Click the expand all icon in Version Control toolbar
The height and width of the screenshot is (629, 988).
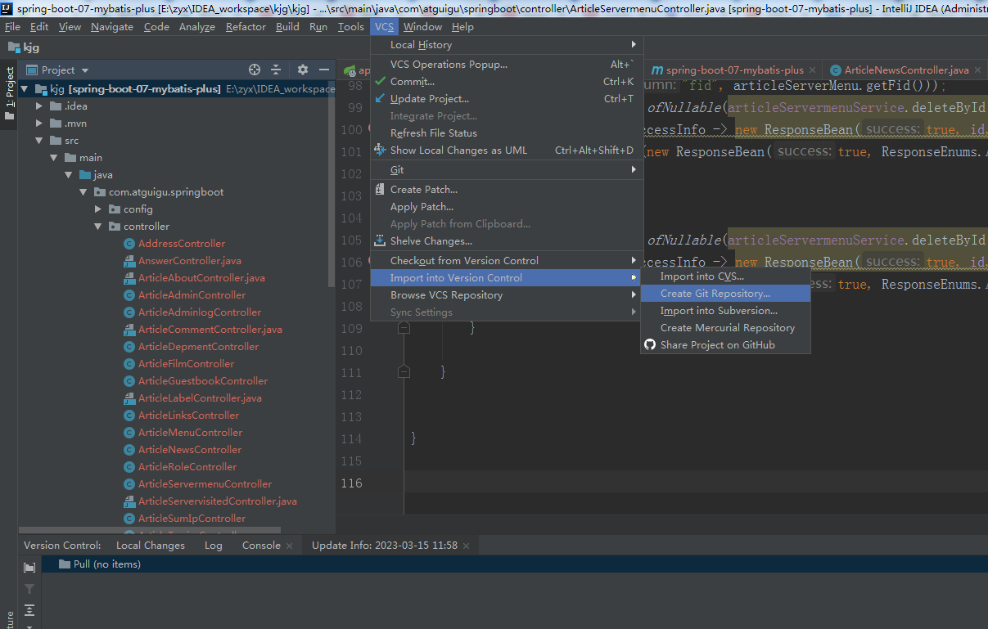[x=29, y=610]
